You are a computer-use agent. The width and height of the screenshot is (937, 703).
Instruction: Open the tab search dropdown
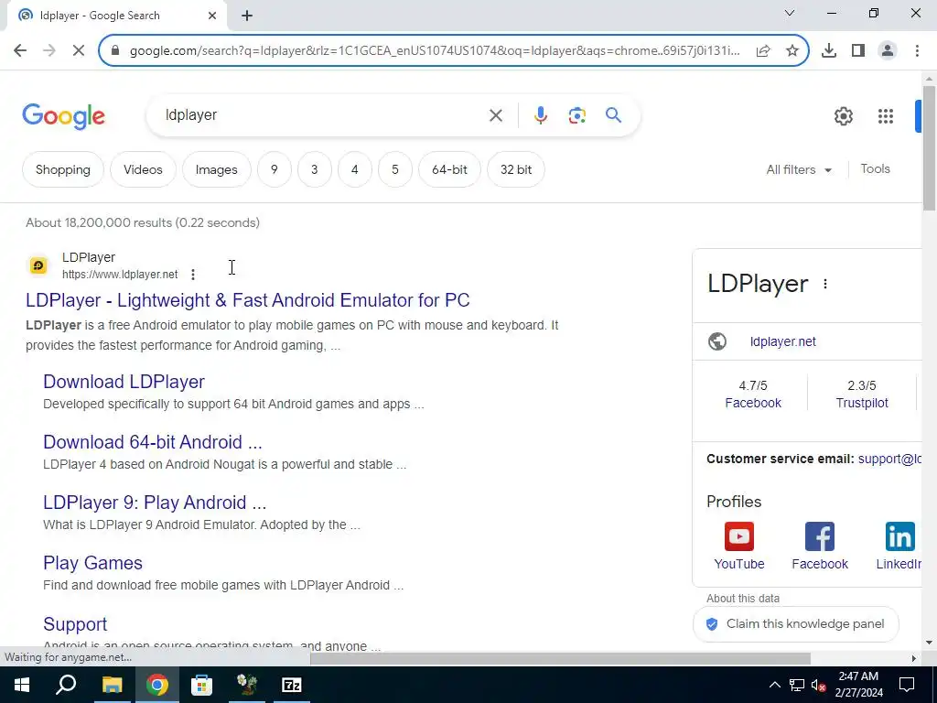coord(790,13)
